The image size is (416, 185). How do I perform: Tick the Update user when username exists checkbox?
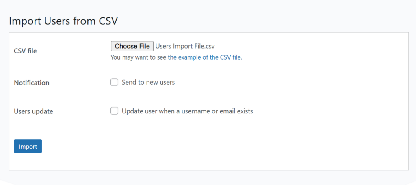coord(115,111)
